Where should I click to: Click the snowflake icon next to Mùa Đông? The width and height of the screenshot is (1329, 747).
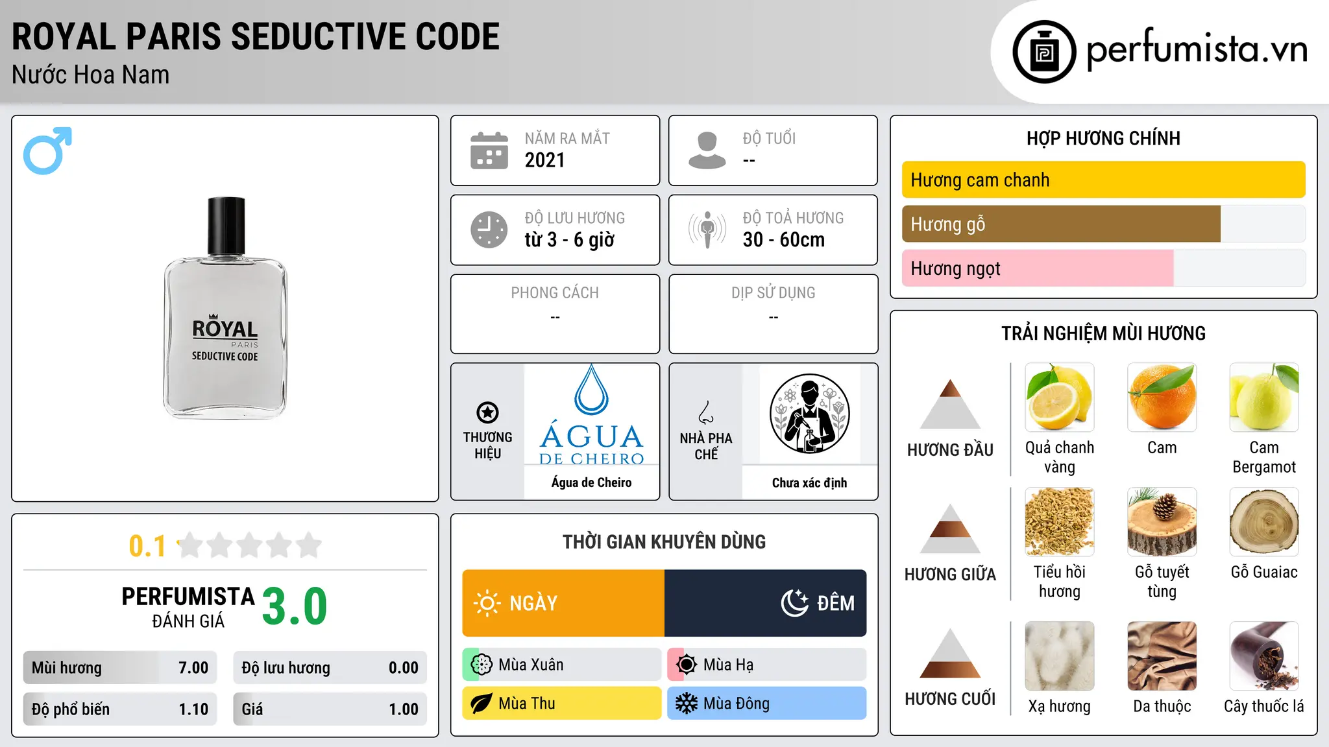pyautogui.click(x=687, y=704)
